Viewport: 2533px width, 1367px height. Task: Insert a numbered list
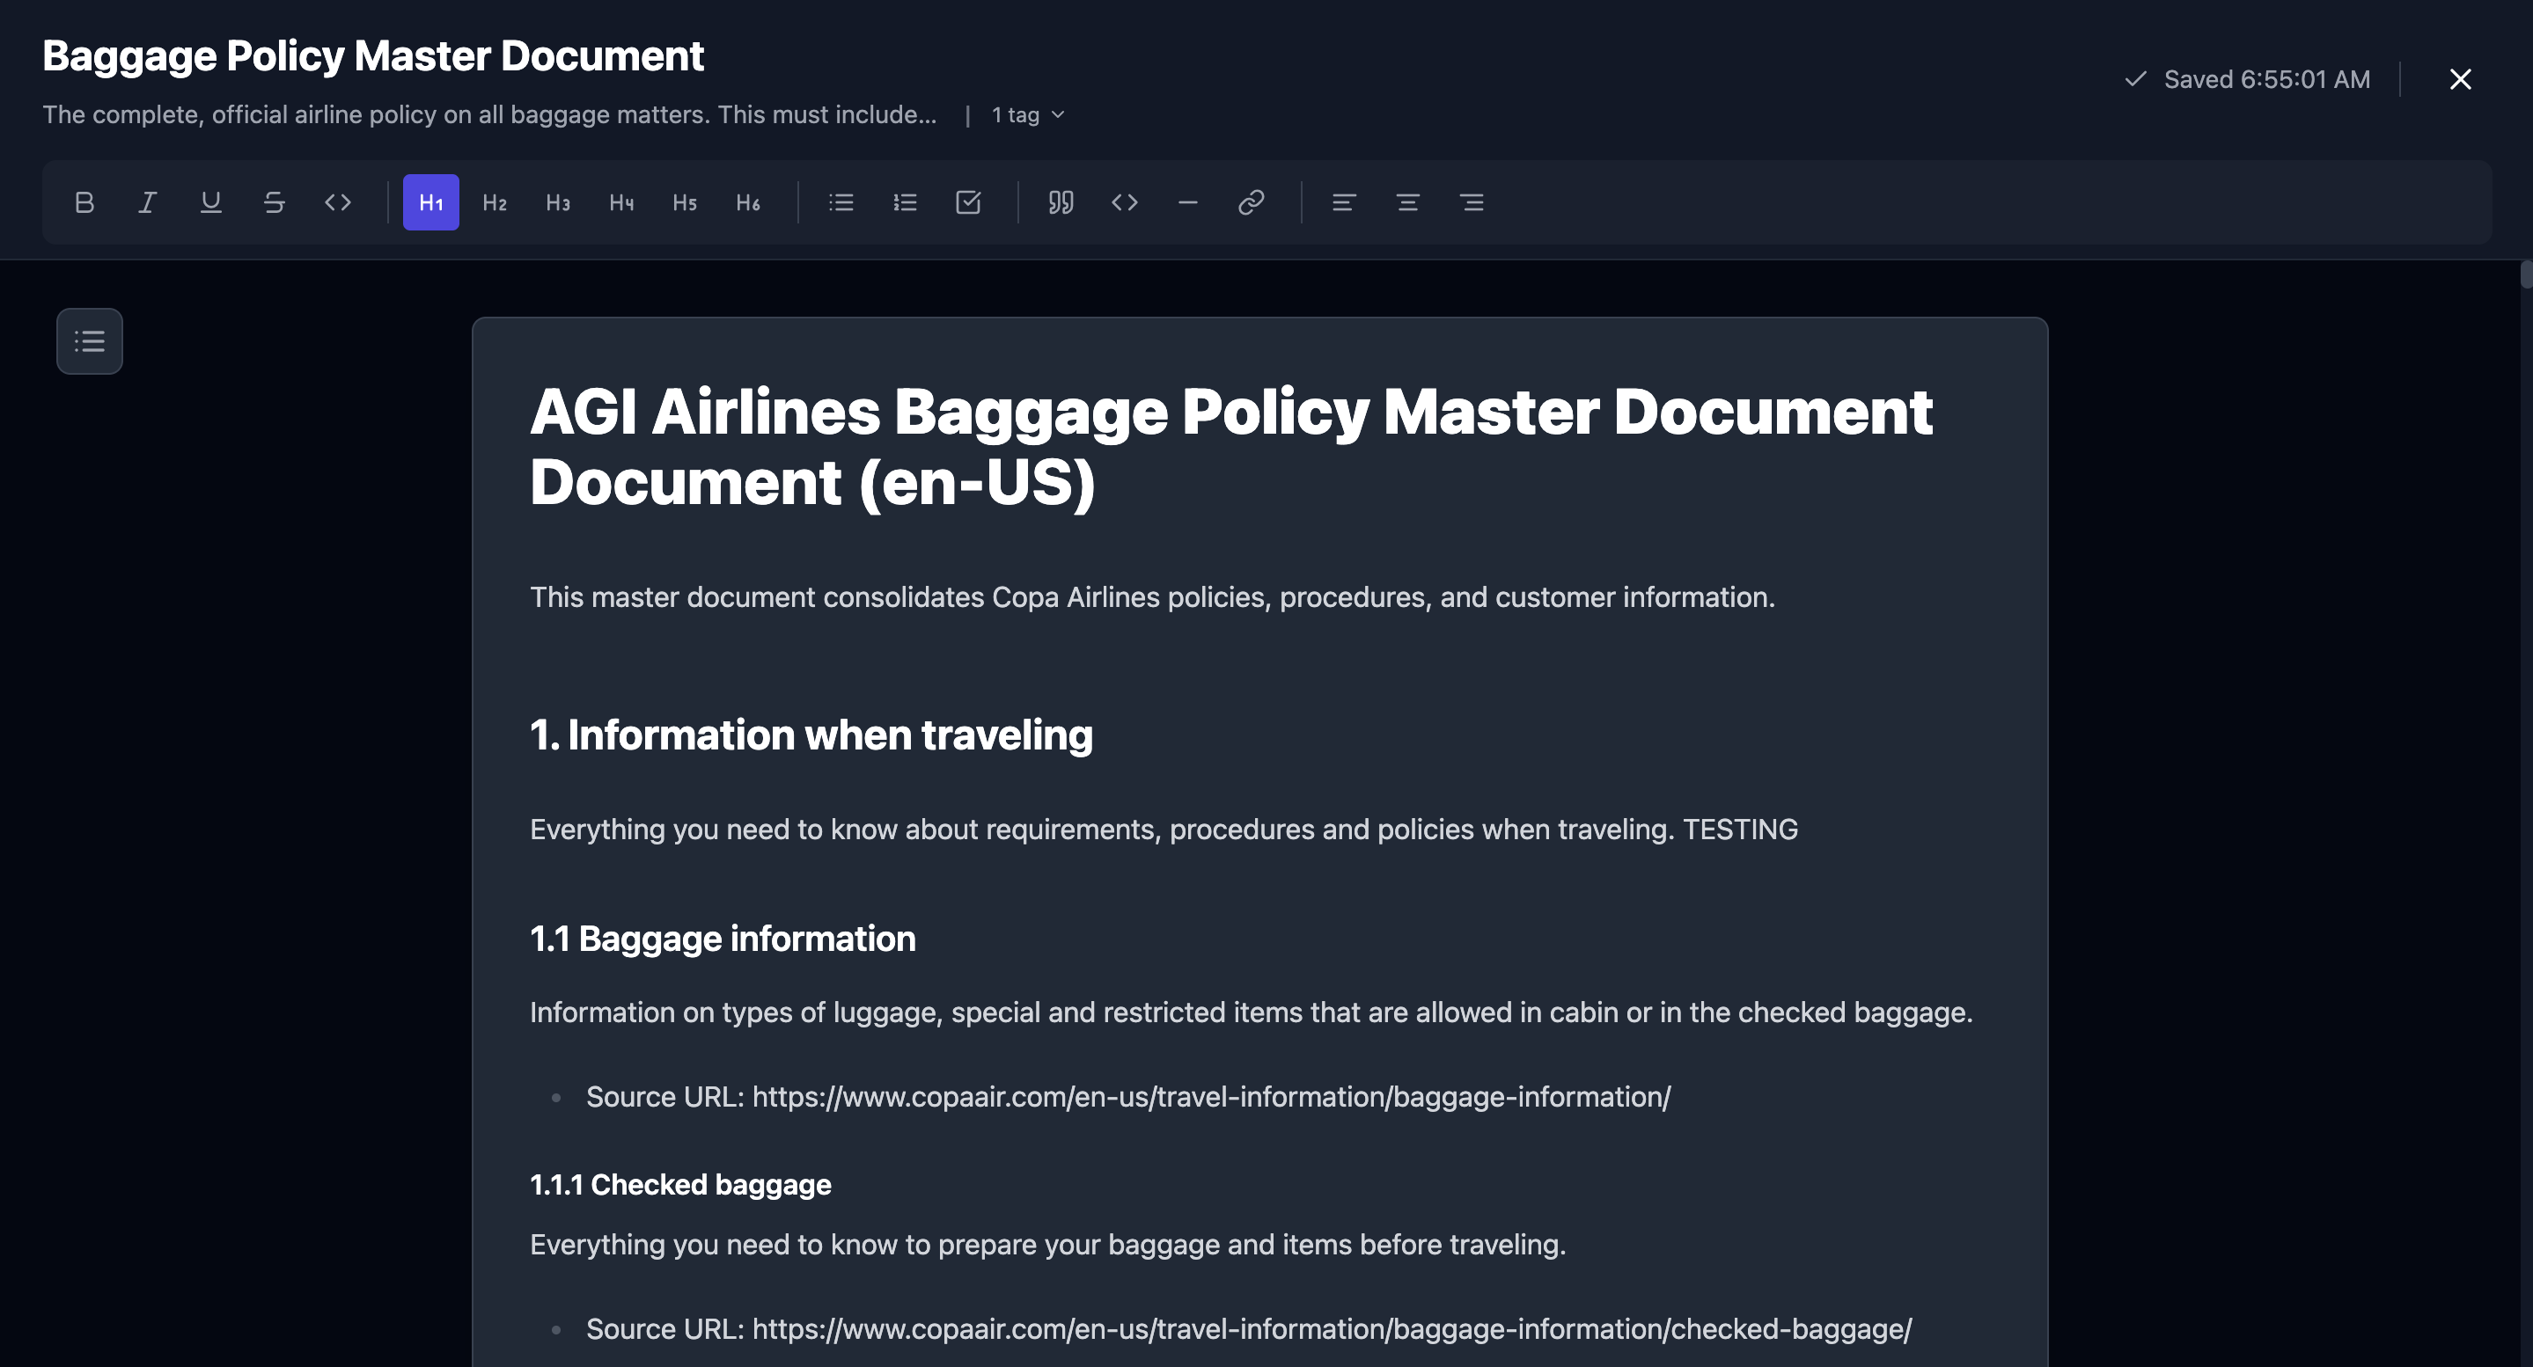tap(905, 202)
